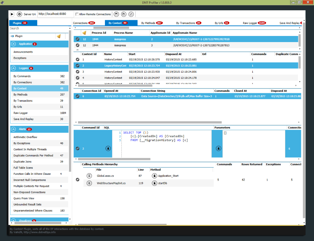Open Save And Replay tab

[x=290, y=23]
